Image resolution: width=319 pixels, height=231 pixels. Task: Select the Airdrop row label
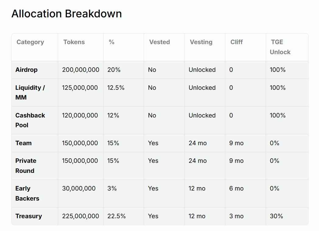[x=26, y=70]
